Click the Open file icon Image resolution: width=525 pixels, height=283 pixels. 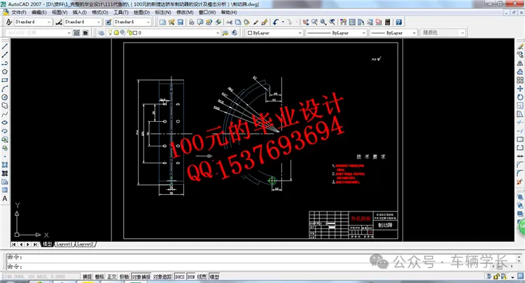click(171, 22)
